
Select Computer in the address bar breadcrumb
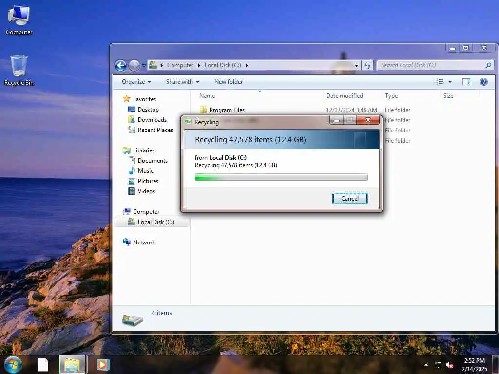coord(180,65)
